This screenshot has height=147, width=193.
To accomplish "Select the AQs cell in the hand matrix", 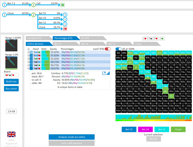I will [130, 53].
